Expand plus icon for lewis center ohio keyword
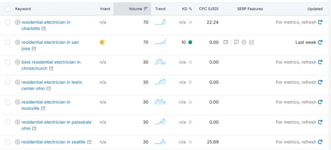Screen dimensions: 331x150 pyautogui.click(x=18, y=82)
